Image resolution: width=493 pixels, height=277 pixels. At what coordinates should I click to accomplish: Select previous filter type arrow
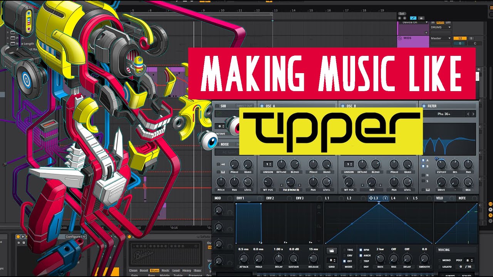click(x=468, y=114)
